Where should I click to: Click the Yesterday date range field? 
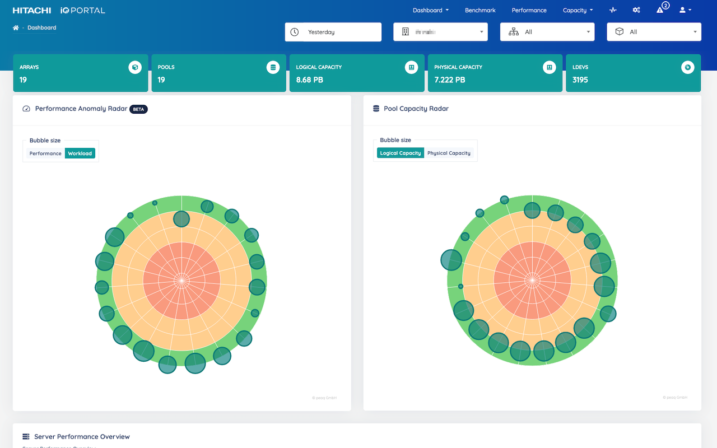coord(333,32)
